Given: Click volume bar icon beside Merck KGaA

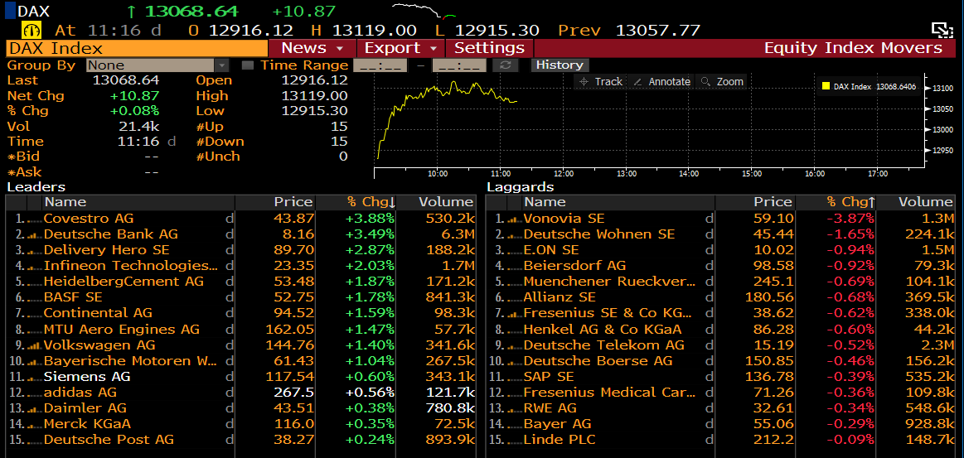Looking at the screenshot, I should (36, 424).
